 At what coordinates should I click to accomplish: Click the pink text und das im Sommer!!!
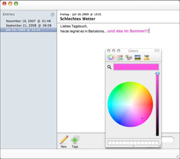pyautogui.click(x=128, y=31)
